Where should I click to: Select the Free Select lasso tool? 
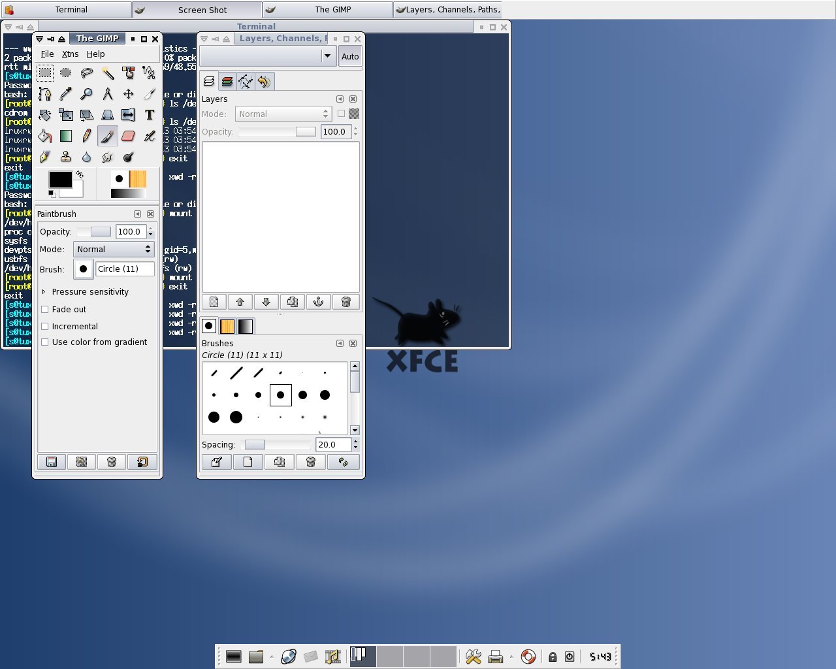click(87, 73)
